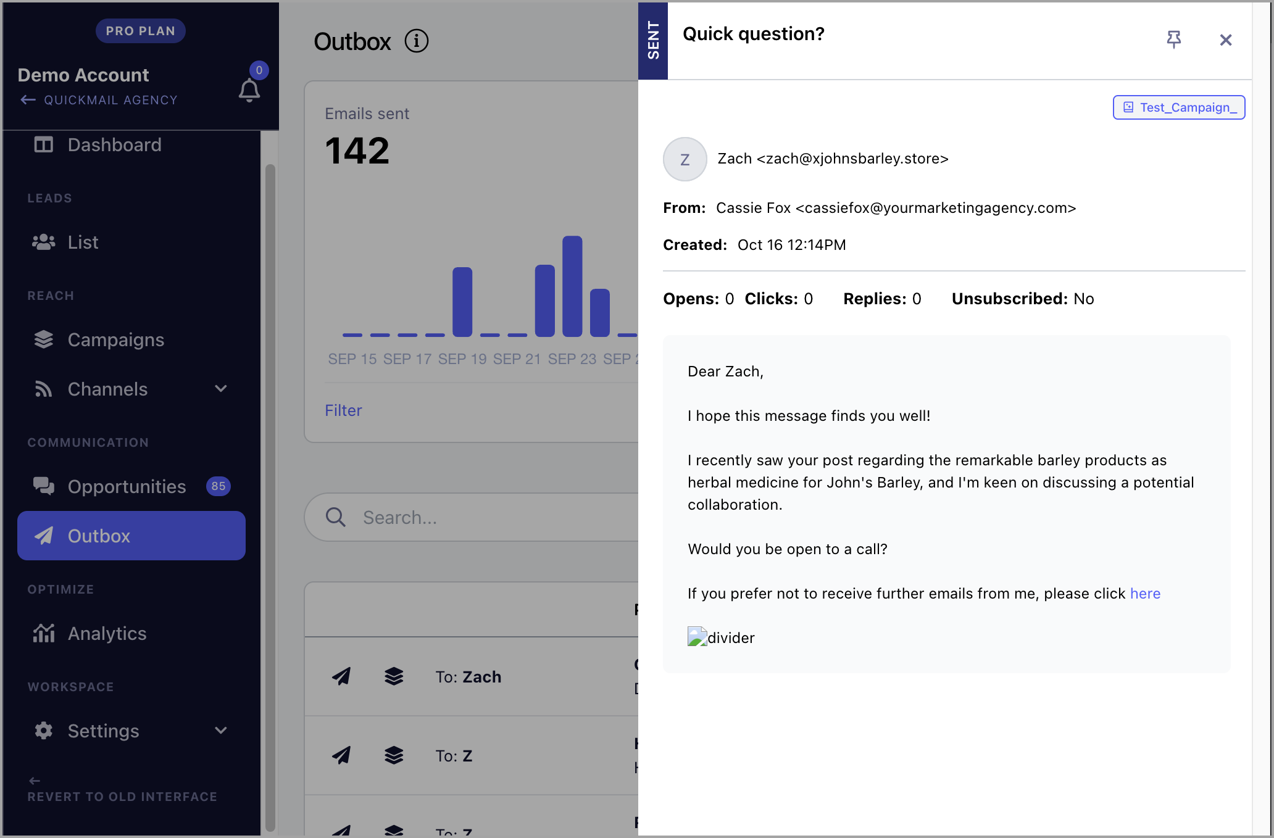Close the email detail panel
Viewport: 1274px width, 838px height.
[x=1226, y=40]
